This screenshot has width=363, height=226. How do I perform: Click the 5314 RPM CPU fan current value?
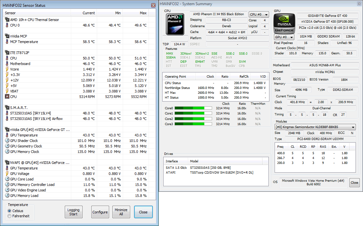87,97
